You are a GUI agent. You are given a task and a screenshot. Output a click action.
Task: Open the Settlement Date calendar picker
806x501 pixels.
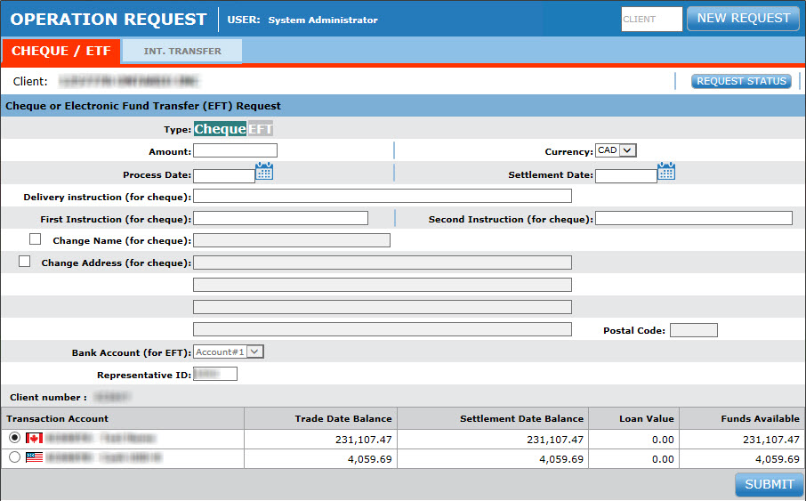point(666,172)
